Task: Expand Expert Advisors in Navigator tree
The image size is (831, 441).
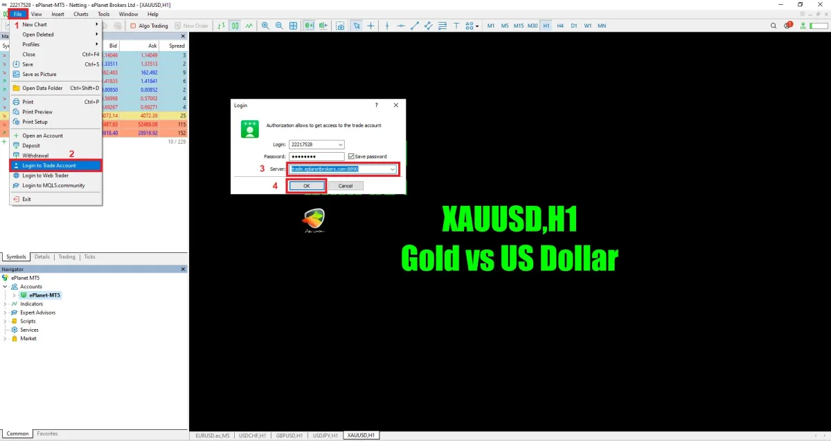Action: 6,312
